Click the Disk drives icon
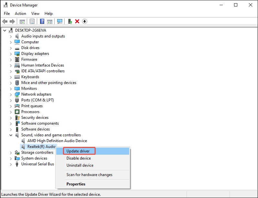258x198 pixels. click(17, 48)
